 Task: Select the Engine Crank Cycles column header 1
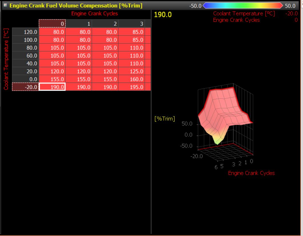[79, 24]
